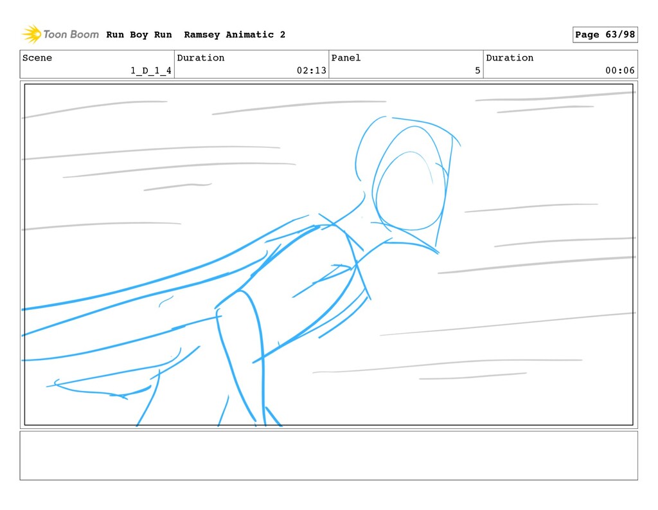Click the Duration label beside the Scene cell
This screenshot has height=510, width=658.
coord(200,58)
